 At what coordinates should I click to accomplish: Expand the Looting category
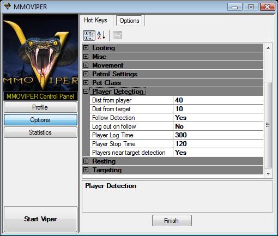click(86, 48)
